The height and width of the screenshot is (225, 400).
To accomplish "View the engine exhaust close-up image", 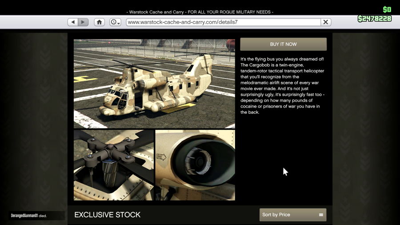I will tap(195, 165).
